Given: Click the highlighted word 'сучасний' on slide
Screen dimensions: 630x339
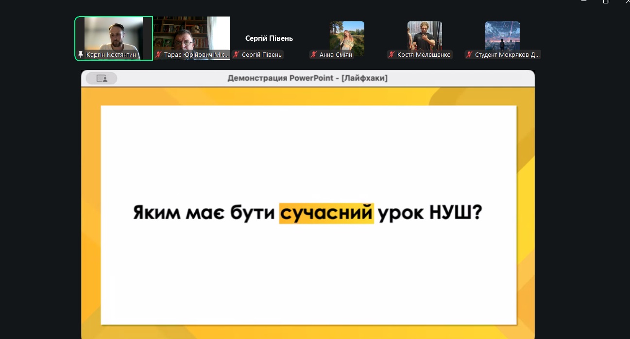Looking at the screenshot, I should (x=326, y=213).
